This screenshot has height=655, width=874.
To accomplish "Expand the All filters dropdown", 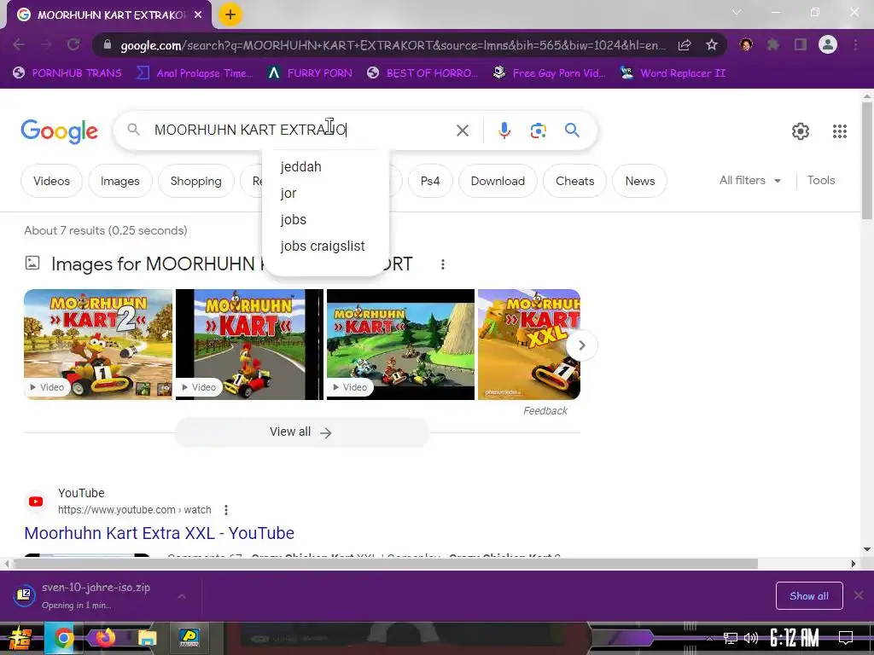I will pos(750,181).
